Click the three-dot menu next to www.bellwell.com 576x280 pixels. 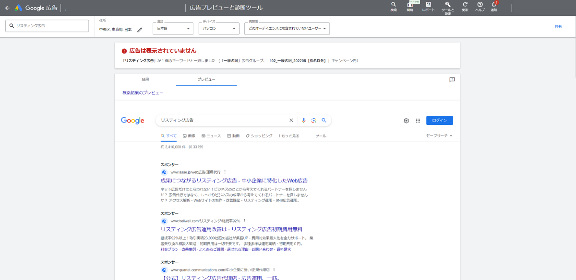point(244,221)
